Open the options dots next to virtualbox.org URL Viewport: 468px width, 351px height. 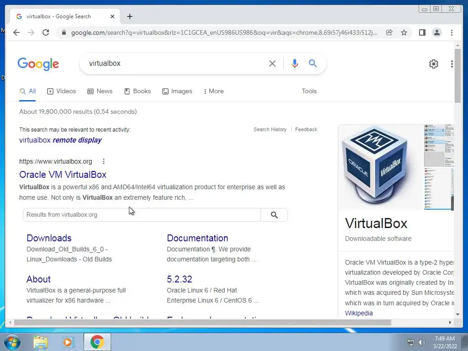tap(104, 161)
